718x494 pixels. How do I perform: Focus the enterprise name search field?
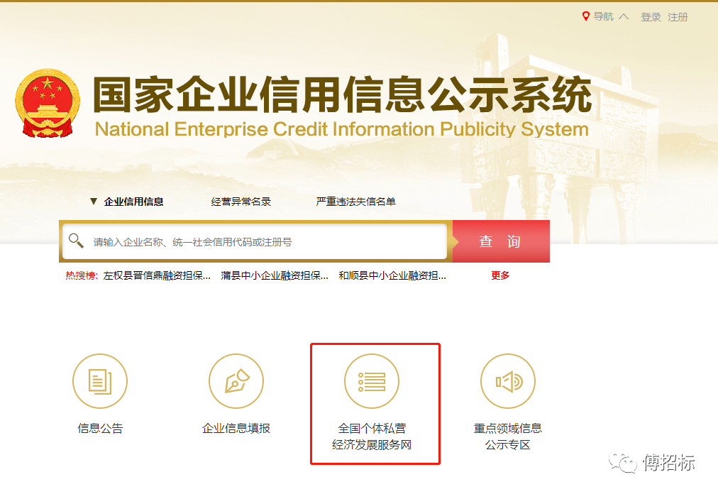[255, 241]
